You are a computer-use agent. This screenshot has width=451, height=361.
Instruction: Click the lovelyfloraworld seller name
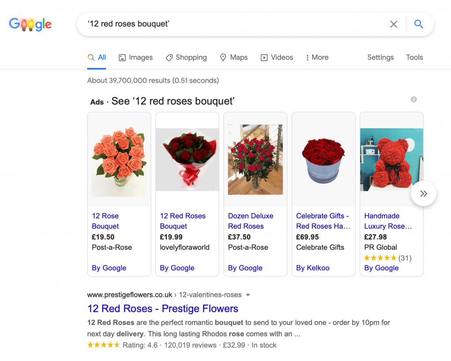click(185, 247)
